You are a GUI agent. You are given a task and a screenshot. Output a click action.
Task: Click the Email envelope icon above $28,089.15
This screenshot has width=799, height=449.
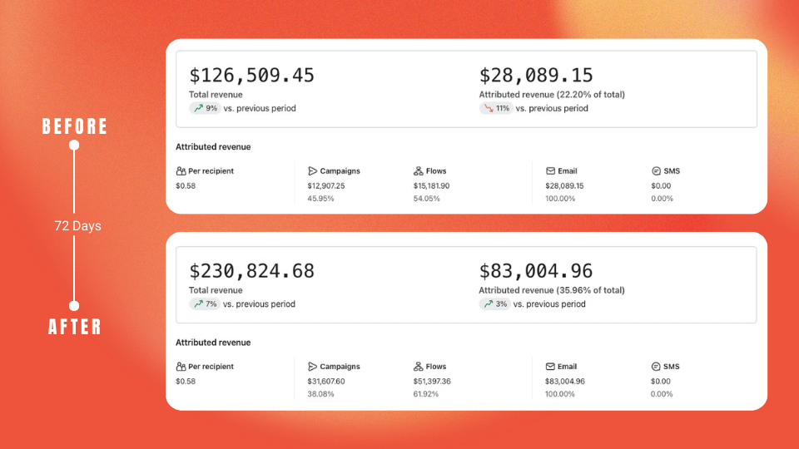point(550,171)
